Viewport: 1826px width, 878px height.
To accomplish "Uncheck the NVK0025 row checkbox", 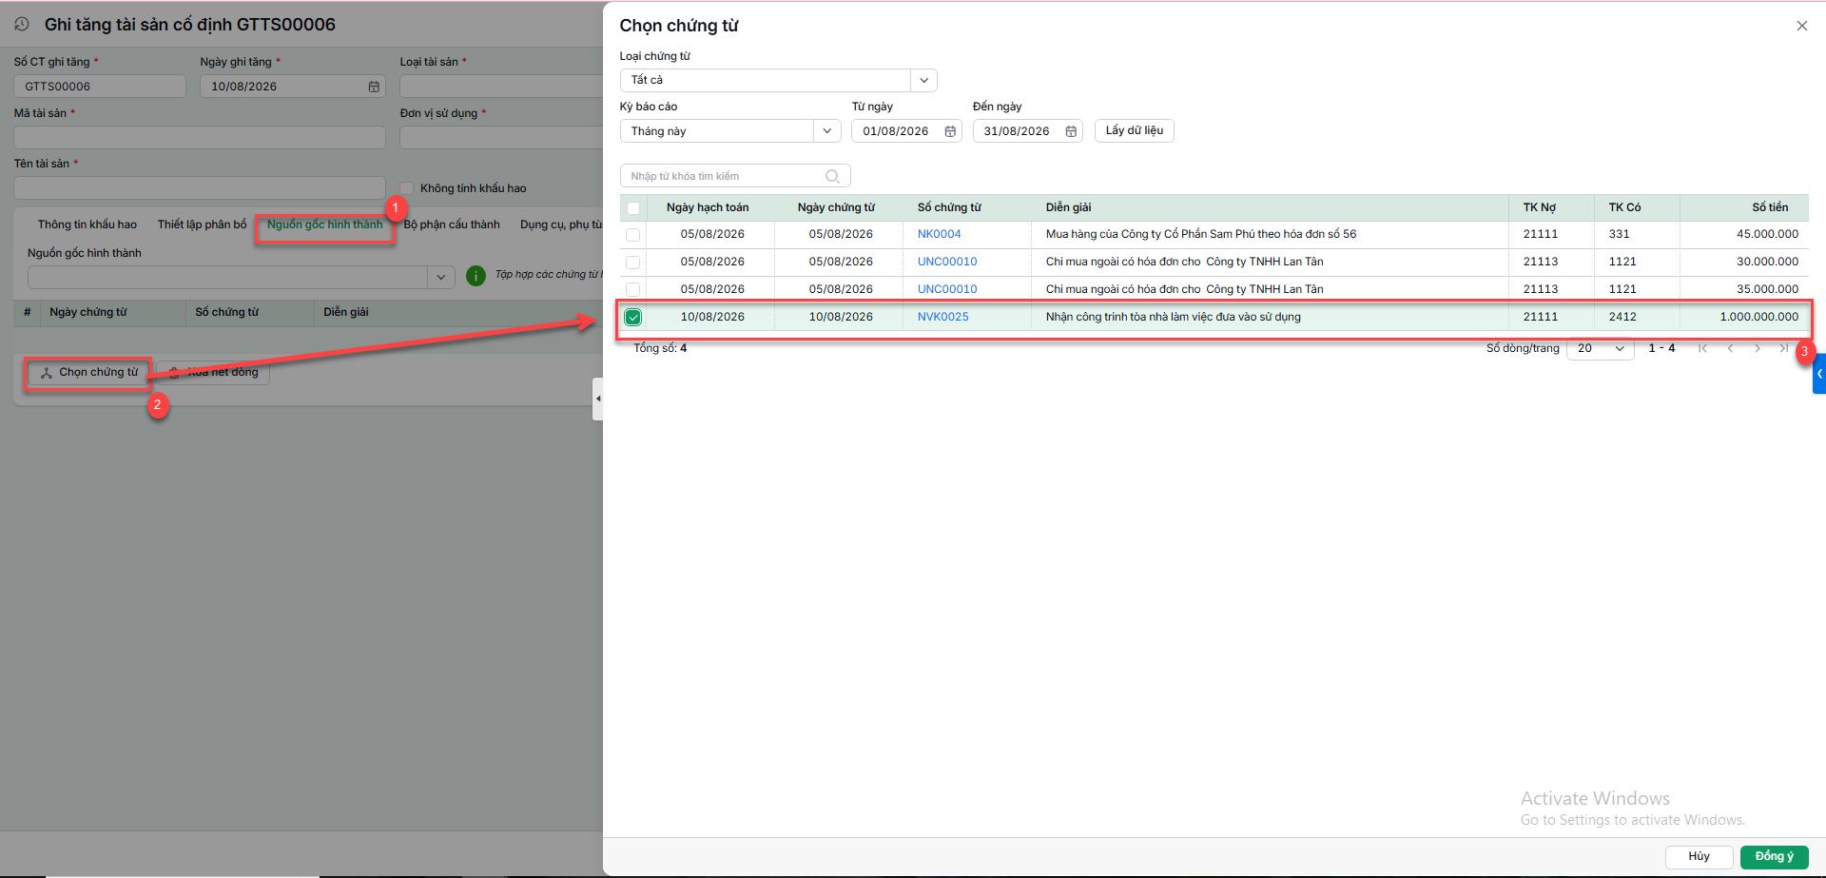I will point(633,318).
